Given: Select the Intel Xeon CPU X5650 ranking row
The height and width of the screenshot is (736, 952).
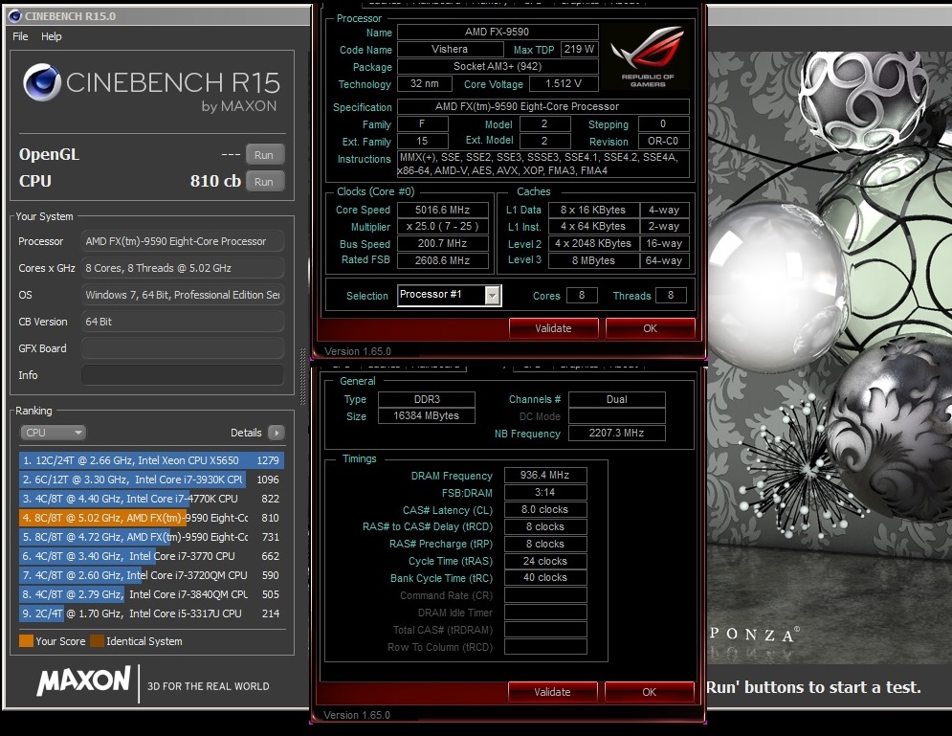Looking at the screenshot, I should tap(152, 460).
